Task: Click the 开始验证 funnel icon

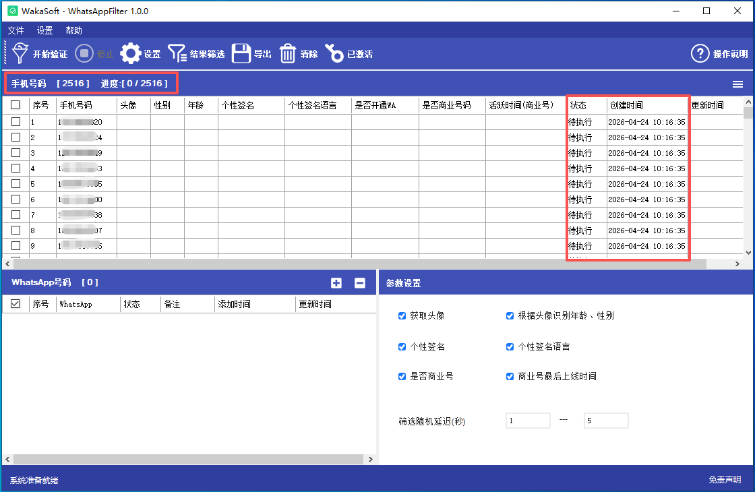Action: [x=21, y=53]
